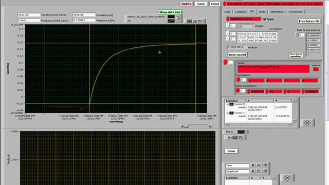Click the Initial parameters array index stepper
The width and height of the screenshot is (329, 185).
[237, 90]
